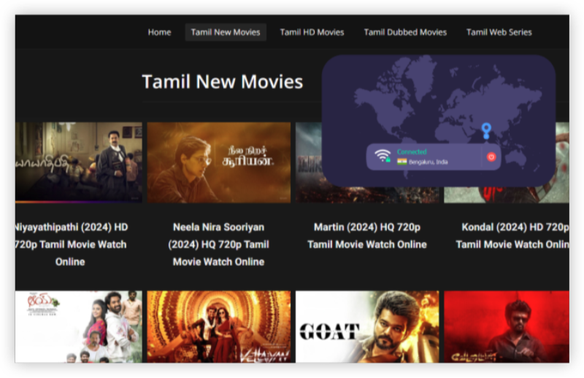Click the Connected status text
Screen dimensions: 584x378
[x=412, y=151]
